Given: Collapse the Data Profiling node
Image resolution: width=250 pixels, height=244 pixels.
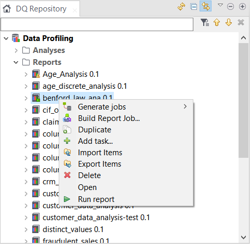Looking at the screenshot, I should pos(6,38).
